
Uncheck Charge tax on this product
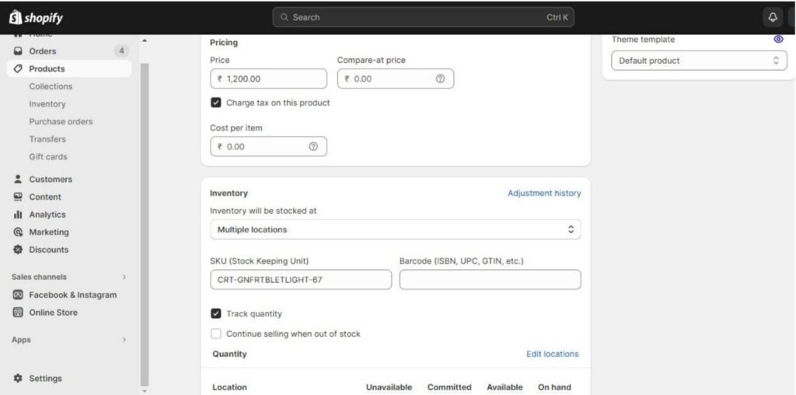pos(216,103)
